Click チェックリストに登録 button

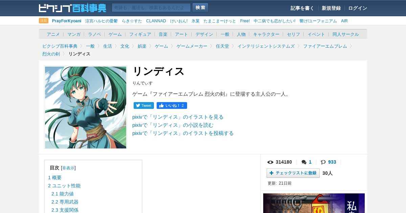(x=293, y=173)
